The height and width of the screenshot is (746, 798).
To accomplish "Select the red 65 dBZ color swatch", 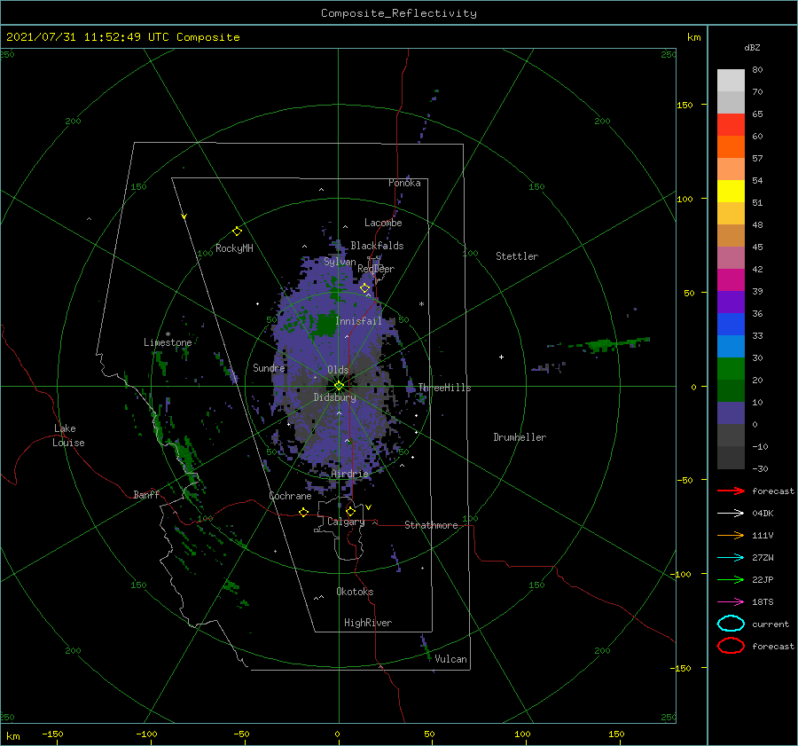I will (731, 124).
